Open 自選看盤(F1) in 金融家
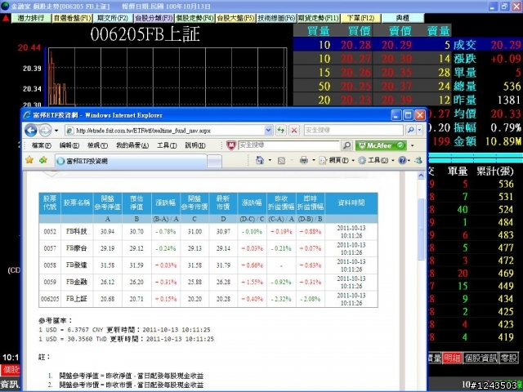This screenshot has width=523, height=392. point(72,18)
